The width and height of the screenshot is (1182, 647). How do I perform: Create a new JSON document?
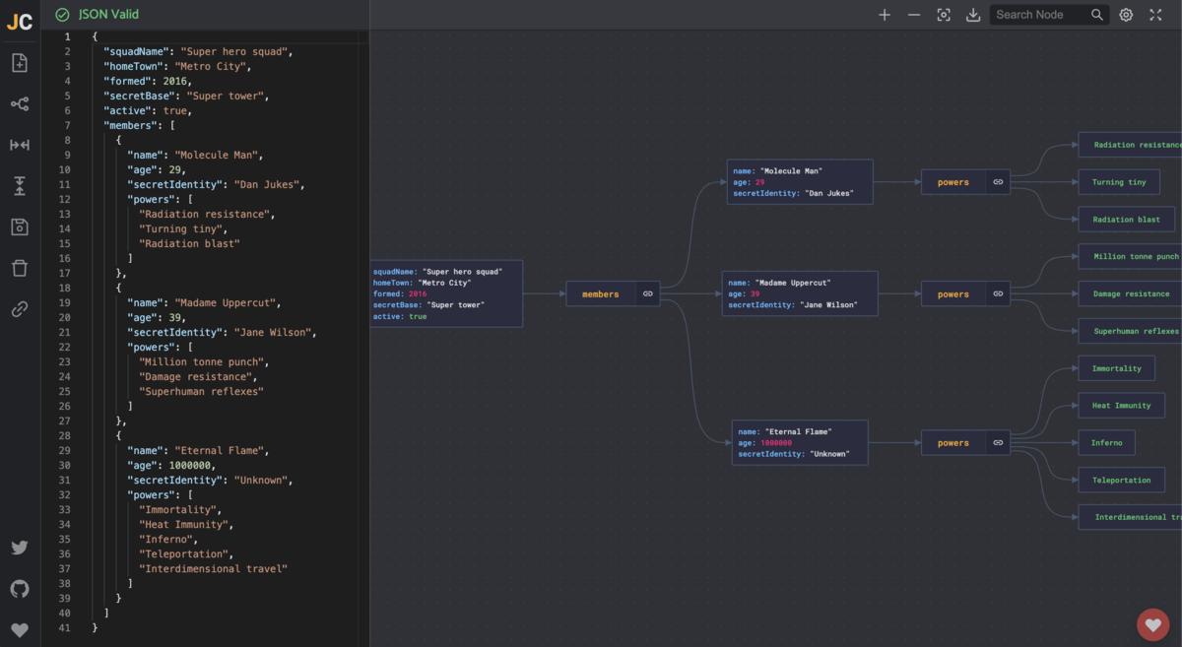click(x=20, y=62)
